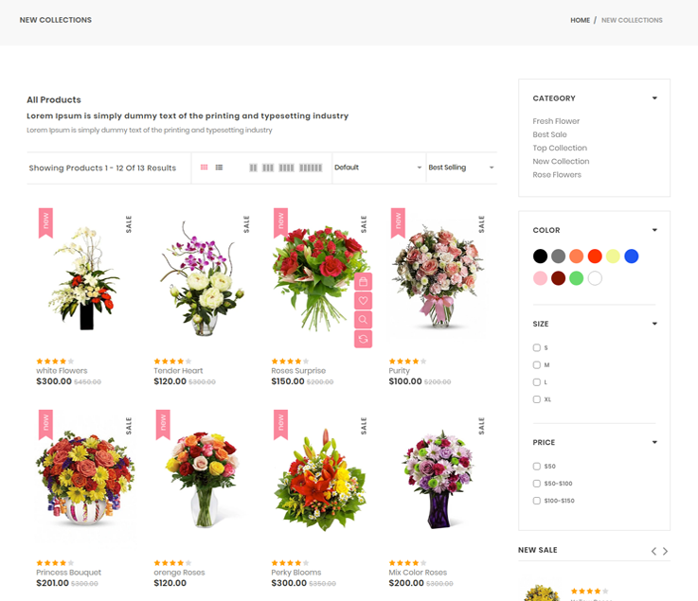This screenshot has width=698, height=601.
Task: Select the two-column grid layout icon
Action: click(254, 168)
